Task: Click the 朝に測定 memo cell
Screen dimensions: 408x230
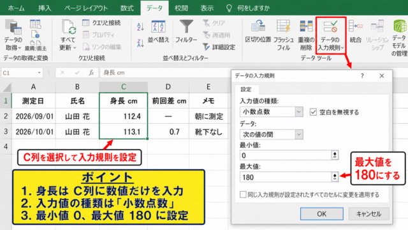Action: pyautogui.click(x=208, y=116)
